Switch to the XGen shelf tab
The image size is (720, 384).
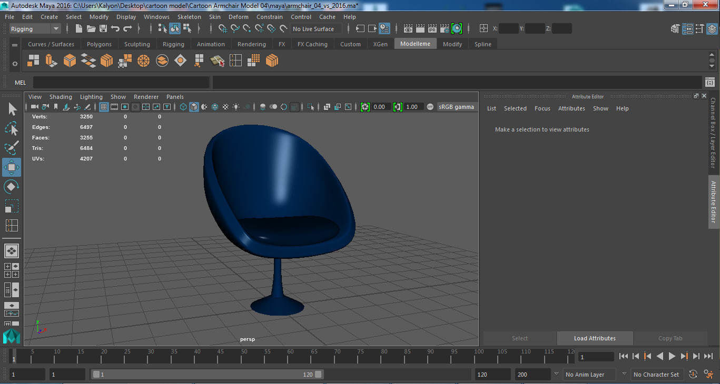pos(380,44)
